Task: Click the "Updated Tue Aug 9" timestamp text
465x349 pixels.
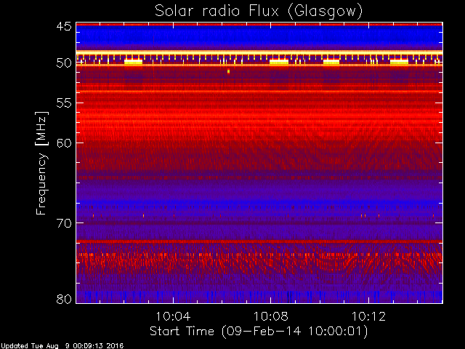Action: click(x=62, y=346)
